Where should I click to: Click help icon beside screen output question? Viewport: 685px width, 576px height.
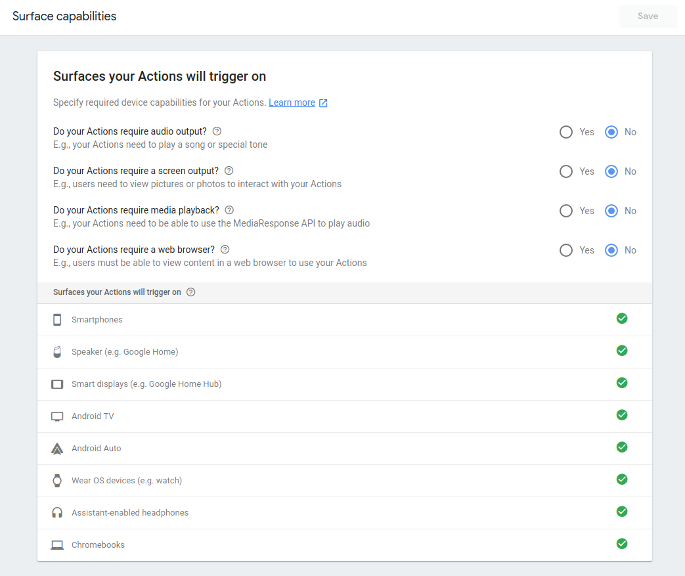click(x=229, y=171)
